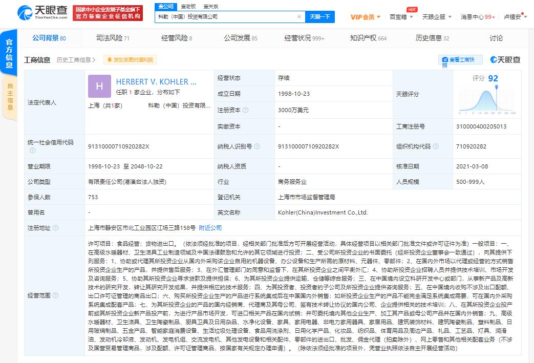
Task: Click the 查看工商快照 camera button
Action: (461, 60)
